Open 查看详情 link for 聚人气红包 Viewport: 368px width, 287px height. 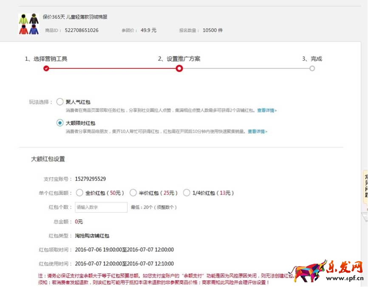(267, 110)
